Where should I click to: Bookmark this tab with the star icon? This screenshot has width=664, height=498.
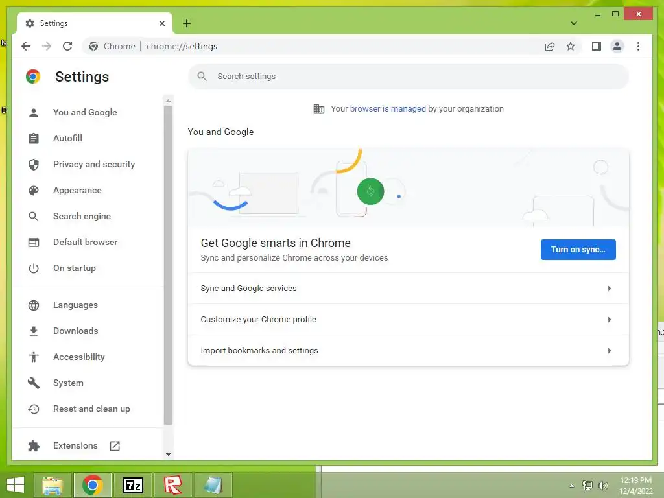pyautogui.click(x=571, y=46)
